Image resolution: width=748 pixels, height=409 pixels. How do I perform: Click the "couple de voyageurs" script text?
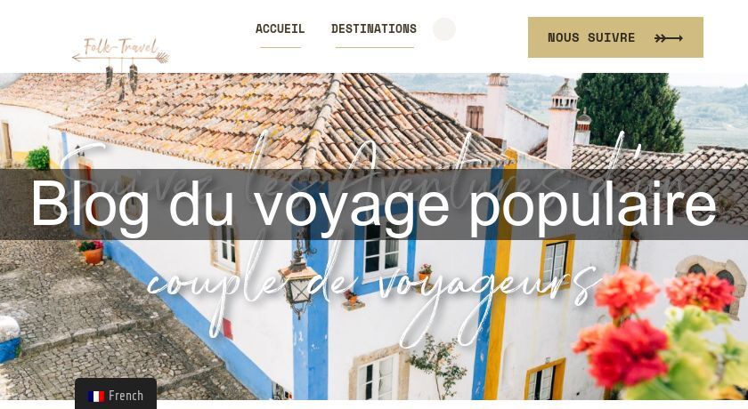click(x=372, y=287)
